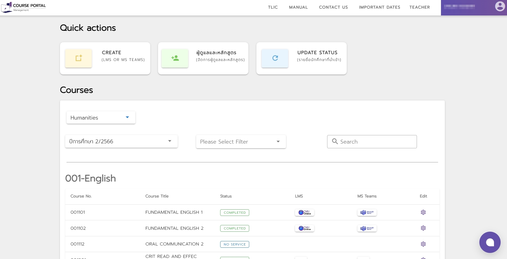507x259 pixels.
Task: Open CMU Online LMS for Fundamental English 1
Action: tap(304, 213)
